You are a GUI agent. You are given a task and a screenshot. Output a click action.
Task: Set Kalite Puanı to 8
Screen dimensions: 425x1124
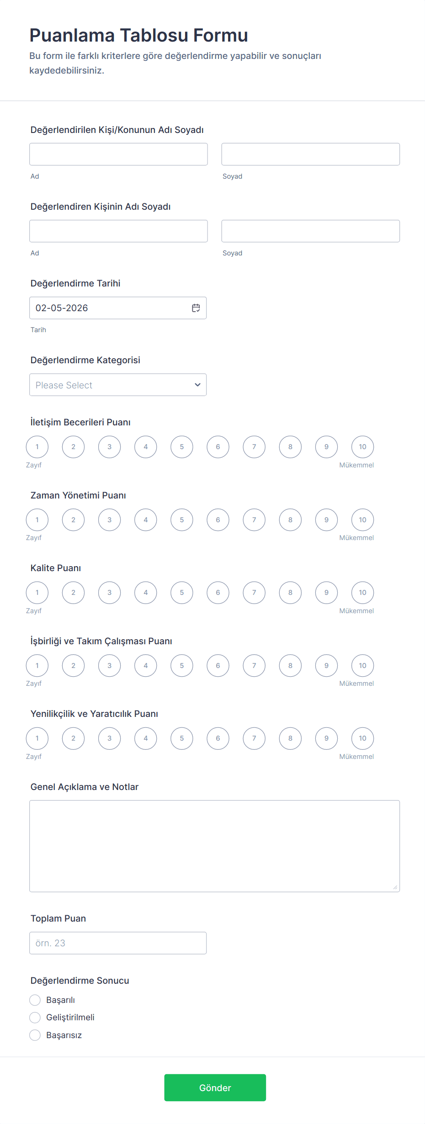[x=290, y=593]
